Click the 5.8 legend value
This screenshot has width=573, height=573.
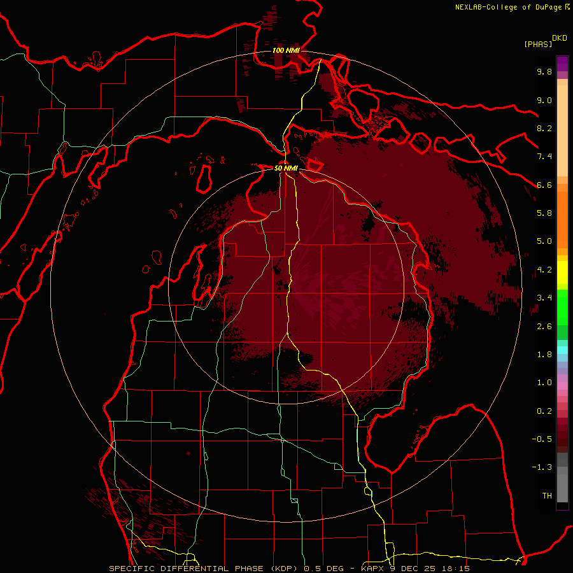544,213
